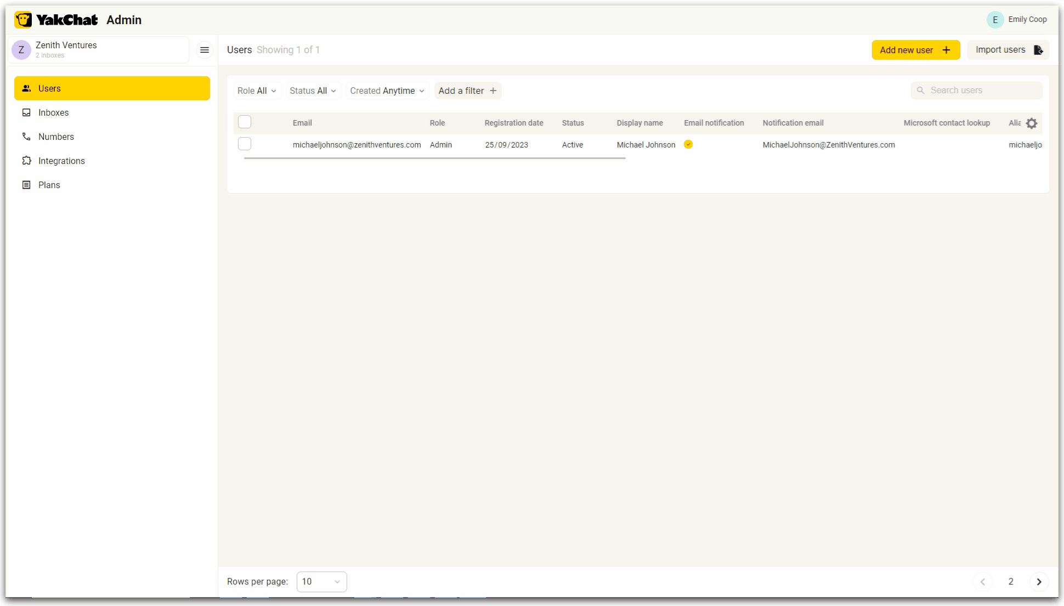Click the Numbers phone icon
This screenshot has width=1064, height=606.
tap(26, 137)
